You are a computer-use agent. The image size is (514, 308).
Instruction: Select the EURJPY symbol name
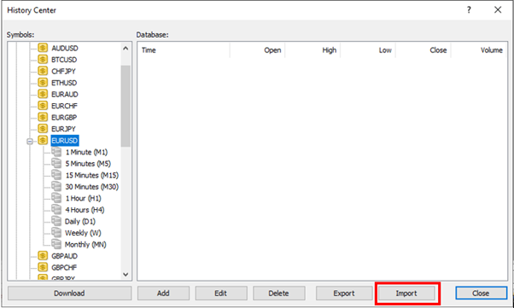[x=63, y=129]
